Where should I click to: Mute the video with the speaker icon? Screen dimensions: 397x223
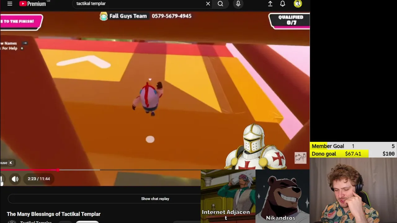tap(15, 179)
